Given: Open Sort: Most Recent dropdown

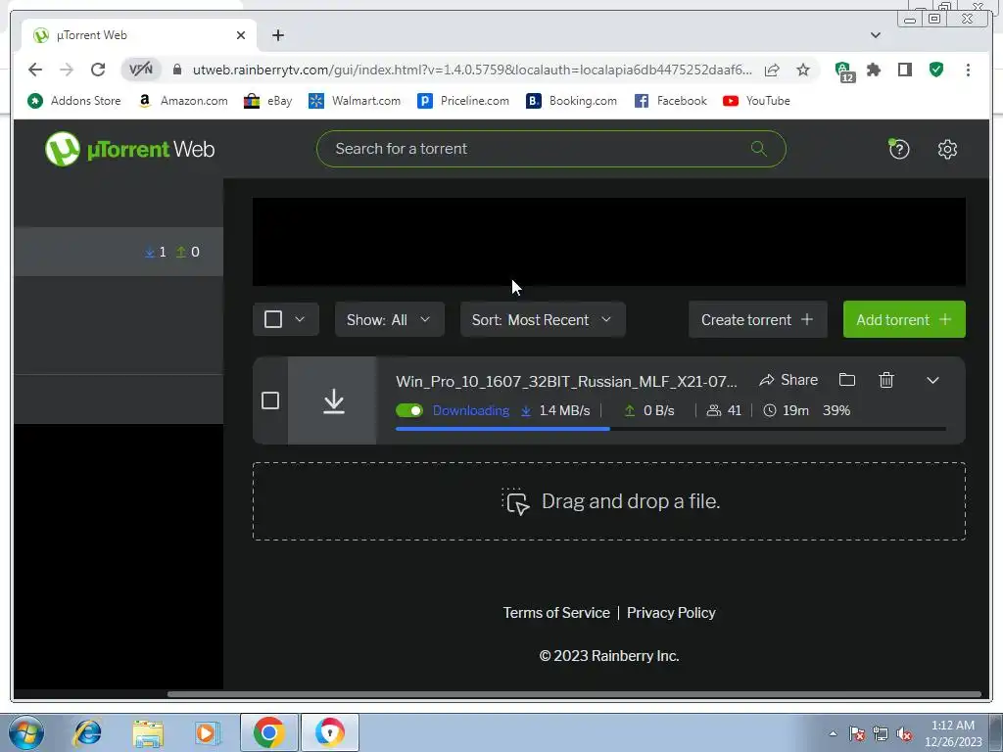Looking at the screenshot, I should pos(543,320).
